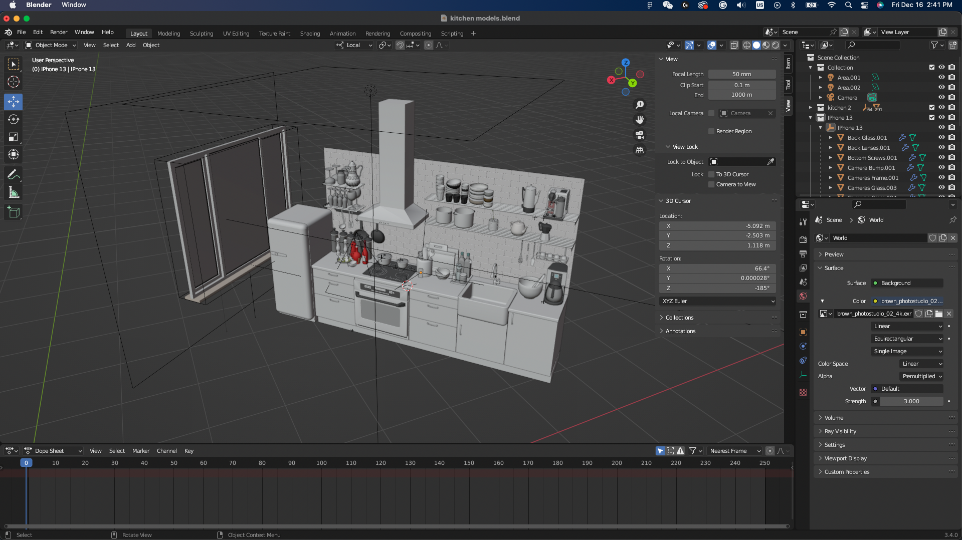Image resolution: width=962 pixels, height=540 pixels.
Task: Switch to orthographic/perspective grid view icon
Action: (640, 150)
